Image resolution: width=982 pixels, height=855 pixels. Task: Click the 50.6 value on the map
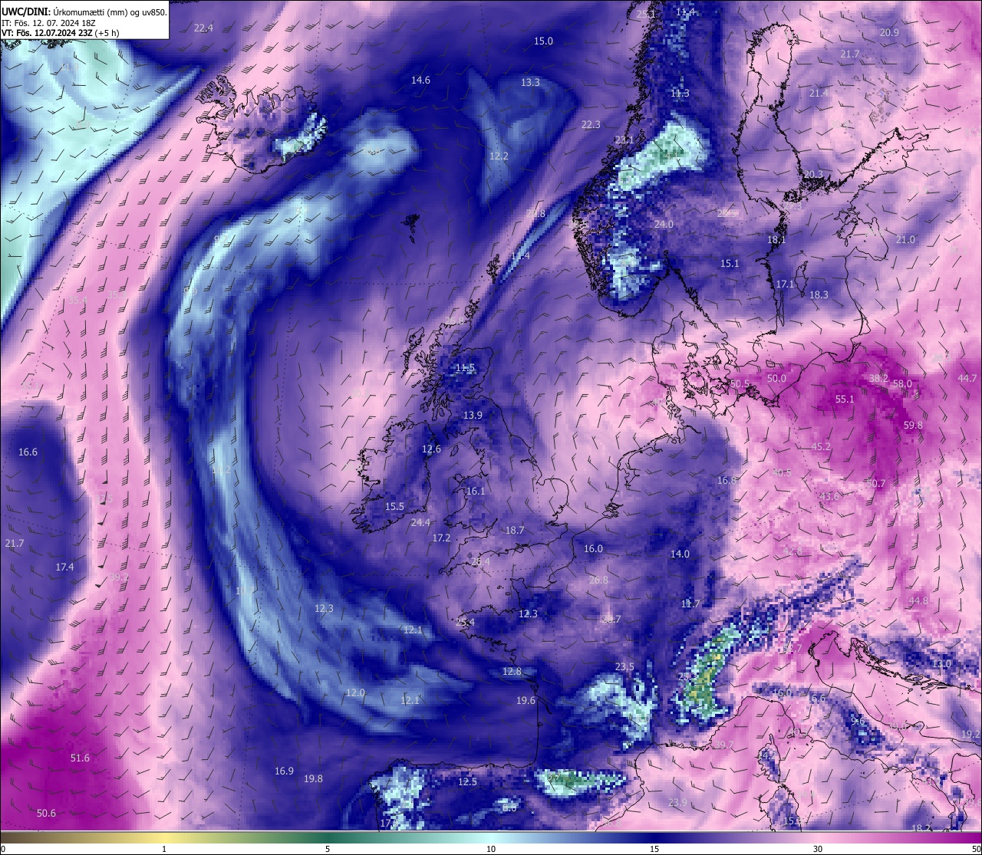point(46,814)
